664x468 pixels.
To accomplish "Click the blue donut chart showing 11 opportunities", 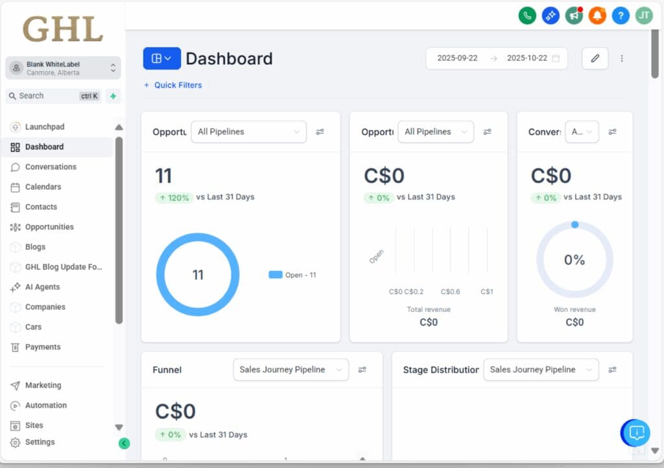I will pyautogui.click(x=198, y=274).
